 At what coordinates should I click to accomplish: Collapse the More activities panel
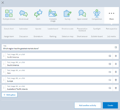point(111,15)
